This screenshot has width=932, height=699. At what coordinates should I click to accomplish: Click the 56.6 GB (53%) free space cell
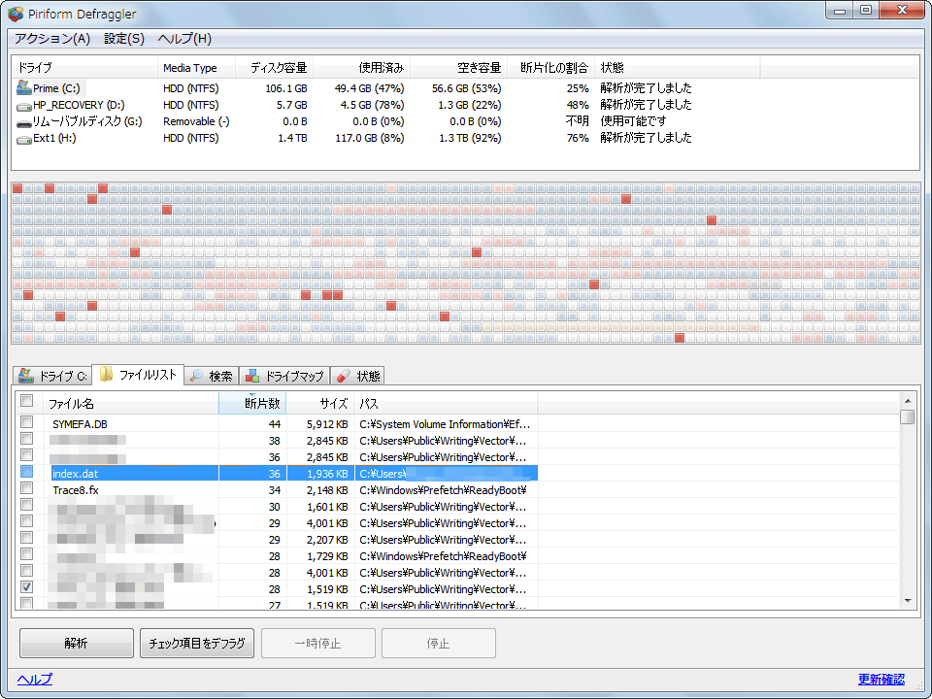point(467,88)
